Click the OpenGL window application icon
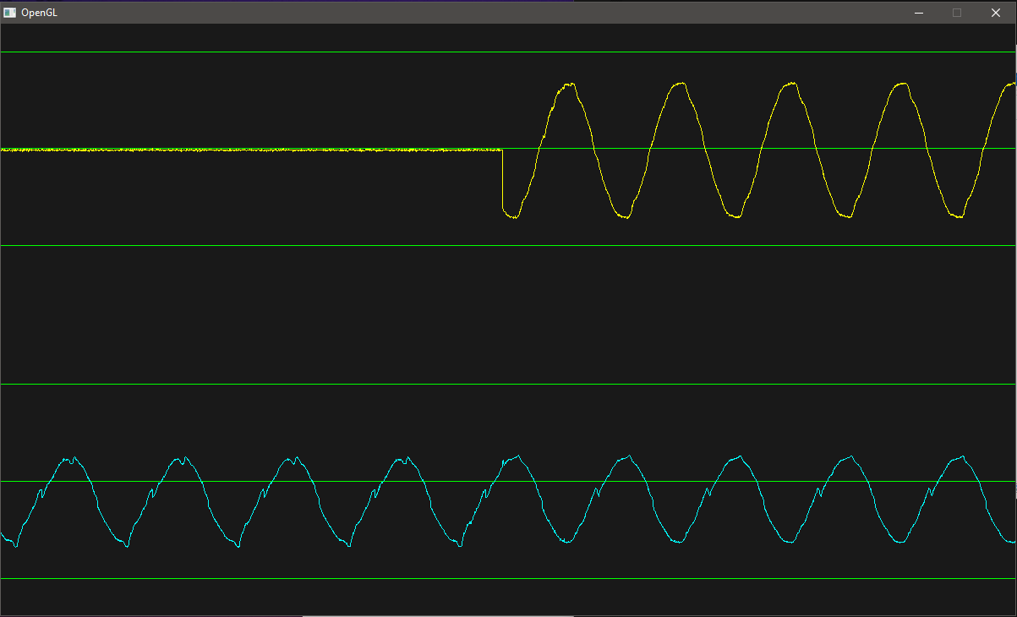Viewport: 1017px width, 617px height. point(10,13)
